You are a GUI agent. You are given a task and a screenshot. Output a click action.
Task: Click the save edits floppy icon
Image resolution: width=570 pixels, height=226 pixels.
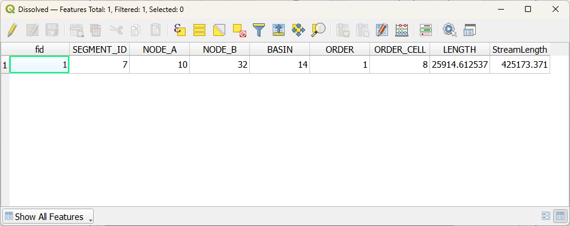[x=52, y=30]
